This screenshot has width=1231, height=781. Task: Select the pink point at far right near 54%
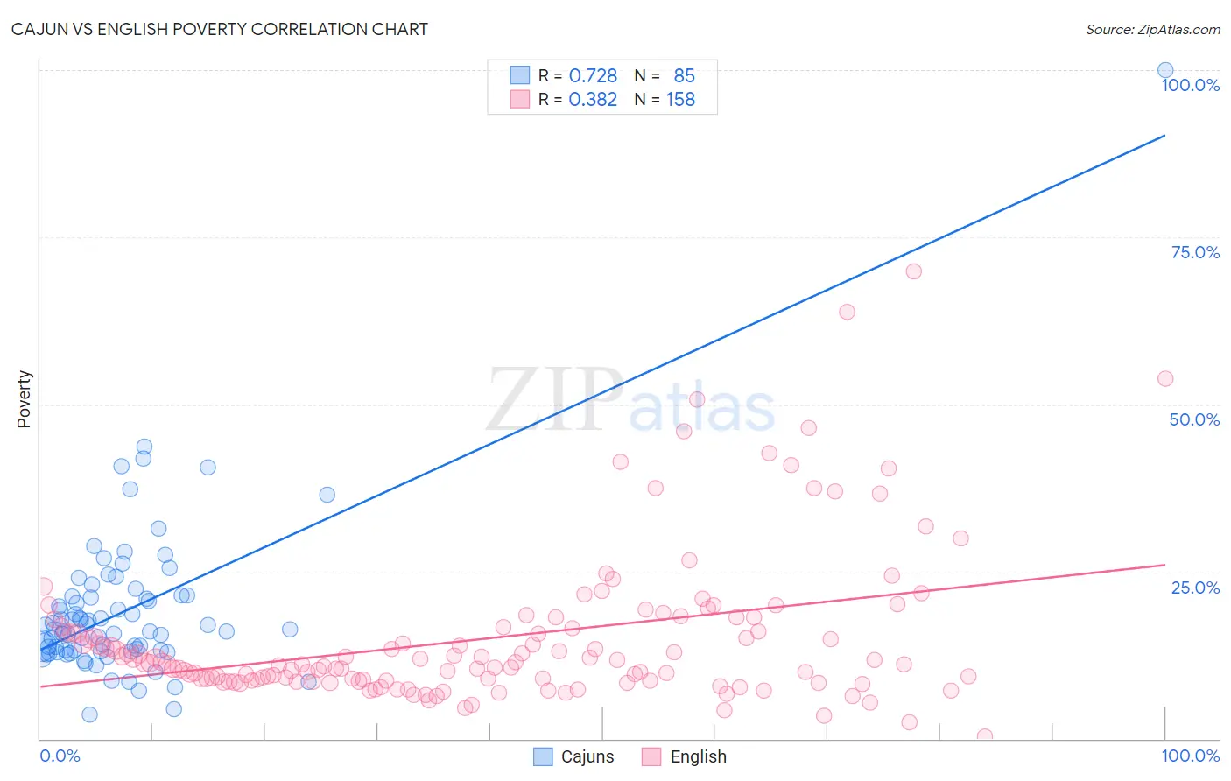(x=1165, y=378)
